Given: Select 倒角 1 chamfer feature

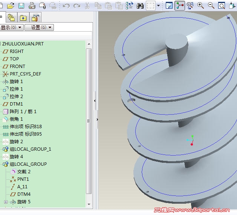Looking at the screenshot, I should (16, 119).
